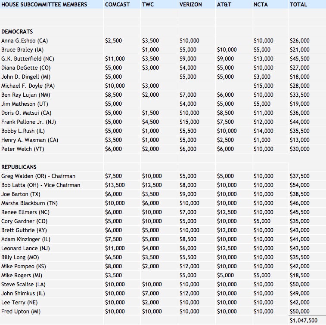Click Henry A. Waxman's $13,000 total cell
The width and height of the screenshot is (326, 325).
click(x=299, y=140)
